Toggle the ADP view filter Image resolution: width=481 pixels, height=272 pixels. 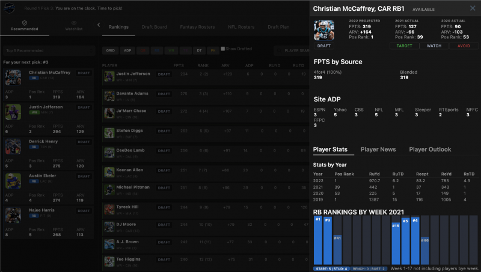(x=127, y=51)
